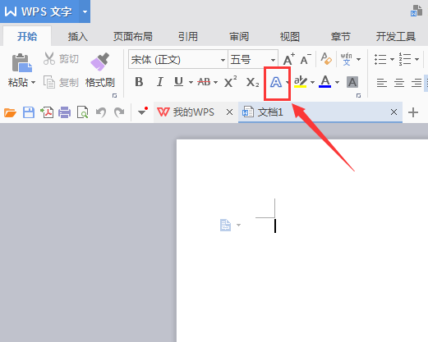Click the clear formatting eraser icon
The width and height of the screenshot is (428, 342).
(x=326, y=59)
